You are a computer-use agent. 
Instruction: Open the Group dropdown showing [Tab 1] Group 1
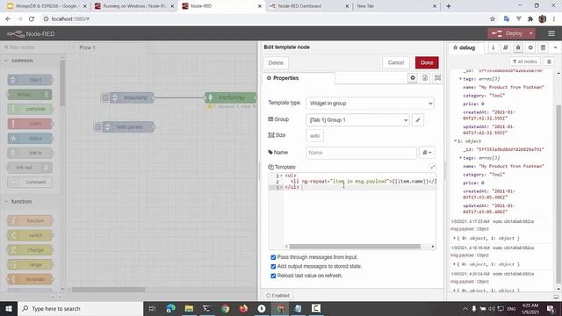[357, 120]
